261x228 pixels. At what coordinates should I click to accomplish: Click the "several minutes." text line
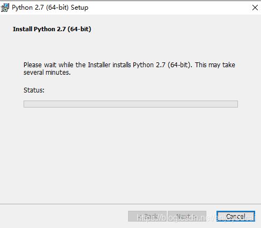click(x=47, y=73)
